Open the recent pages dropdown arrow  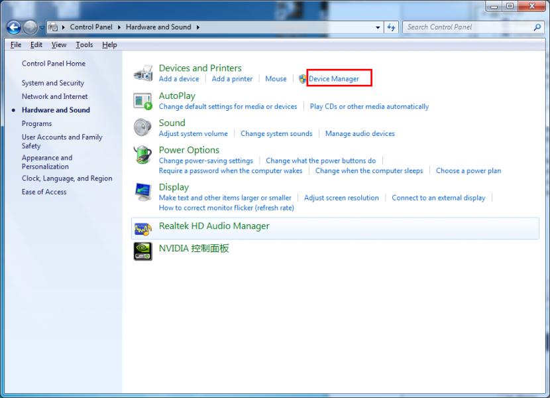click(42, 27)
